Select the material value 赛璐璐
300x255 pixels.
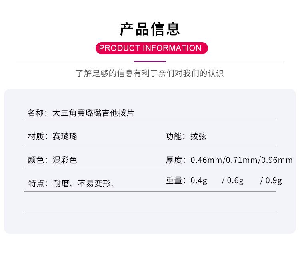(x=65, y=136)
